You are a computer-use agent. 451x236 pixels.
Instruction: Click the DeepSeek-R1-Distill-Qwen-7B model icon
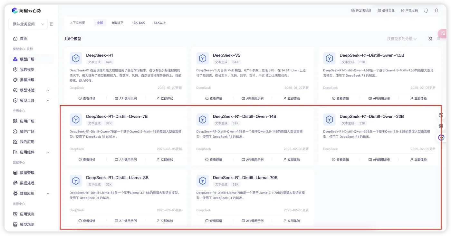point(76,119)
